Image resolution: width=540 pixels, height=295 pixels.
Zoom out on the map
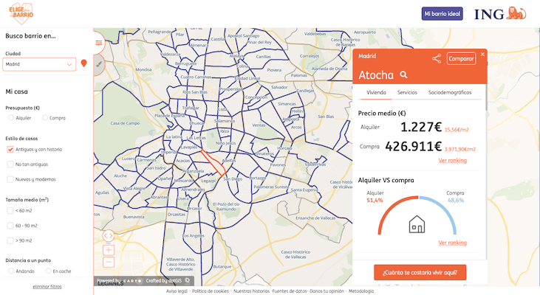click(x=109, y=262)
